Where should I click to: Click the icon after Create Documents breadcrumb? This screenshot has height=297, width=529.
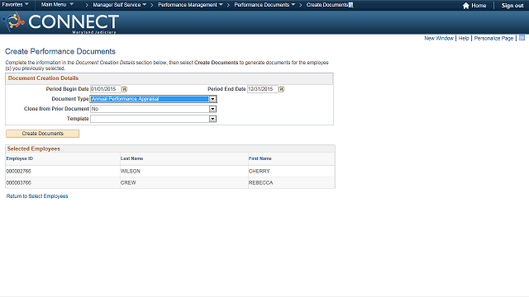[x=350, y=5]
